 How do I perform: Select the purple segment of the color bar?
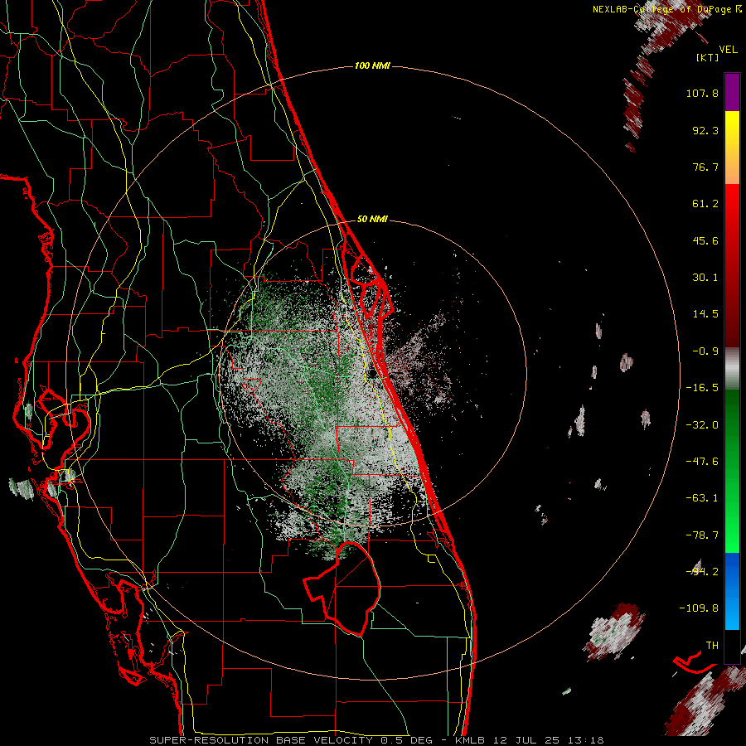click(x=732, y=92)
